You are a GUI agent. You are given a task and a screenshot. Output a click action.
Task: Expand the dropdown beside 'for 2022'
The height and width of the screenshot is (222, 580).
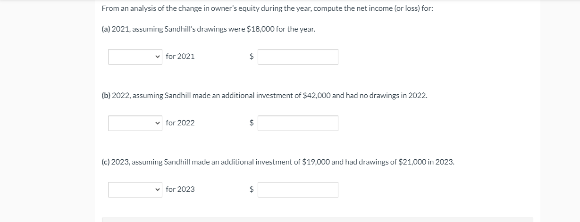point(135,123)
